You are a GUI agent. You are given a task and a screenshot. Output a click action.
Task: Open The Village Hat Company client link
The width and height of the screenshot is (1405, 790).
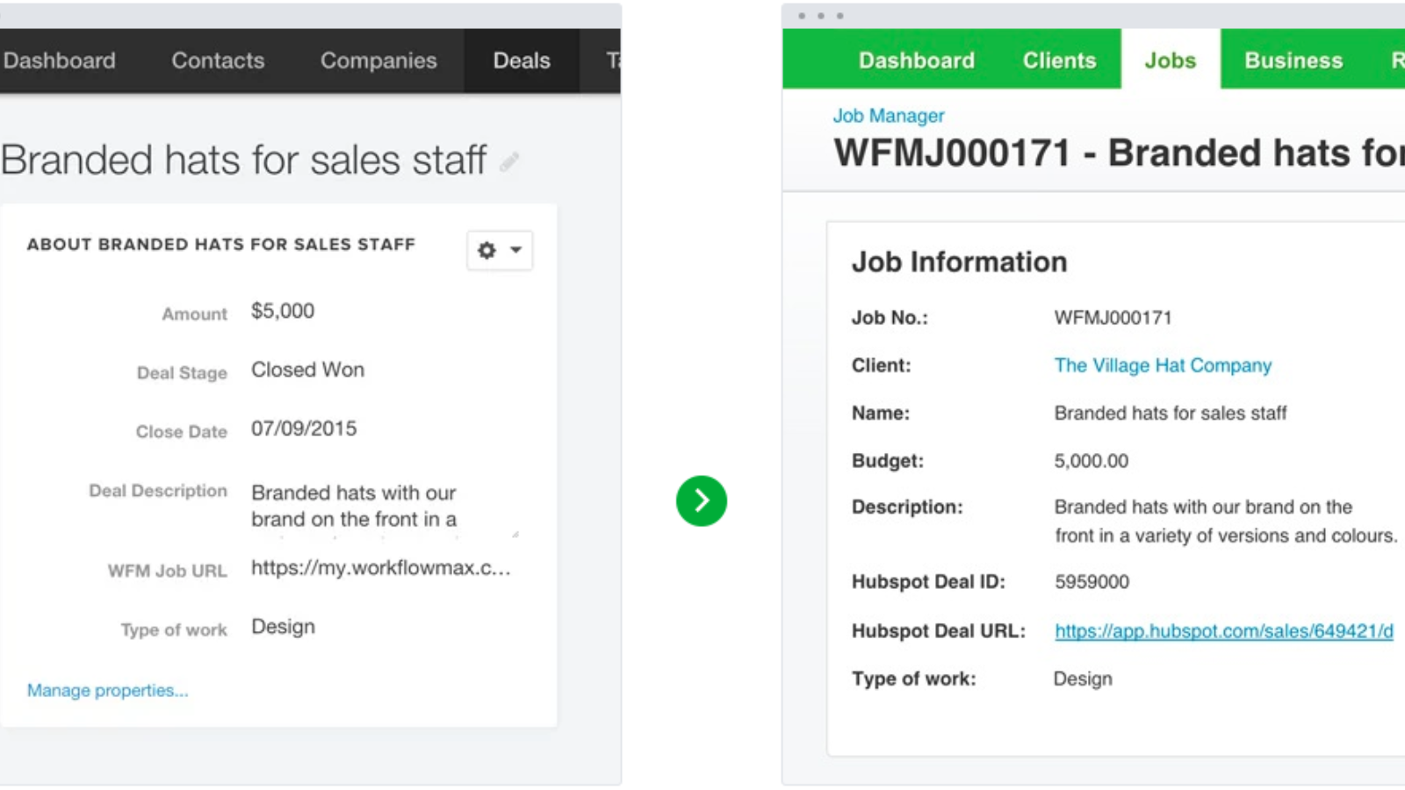[x=1163, y=365]
